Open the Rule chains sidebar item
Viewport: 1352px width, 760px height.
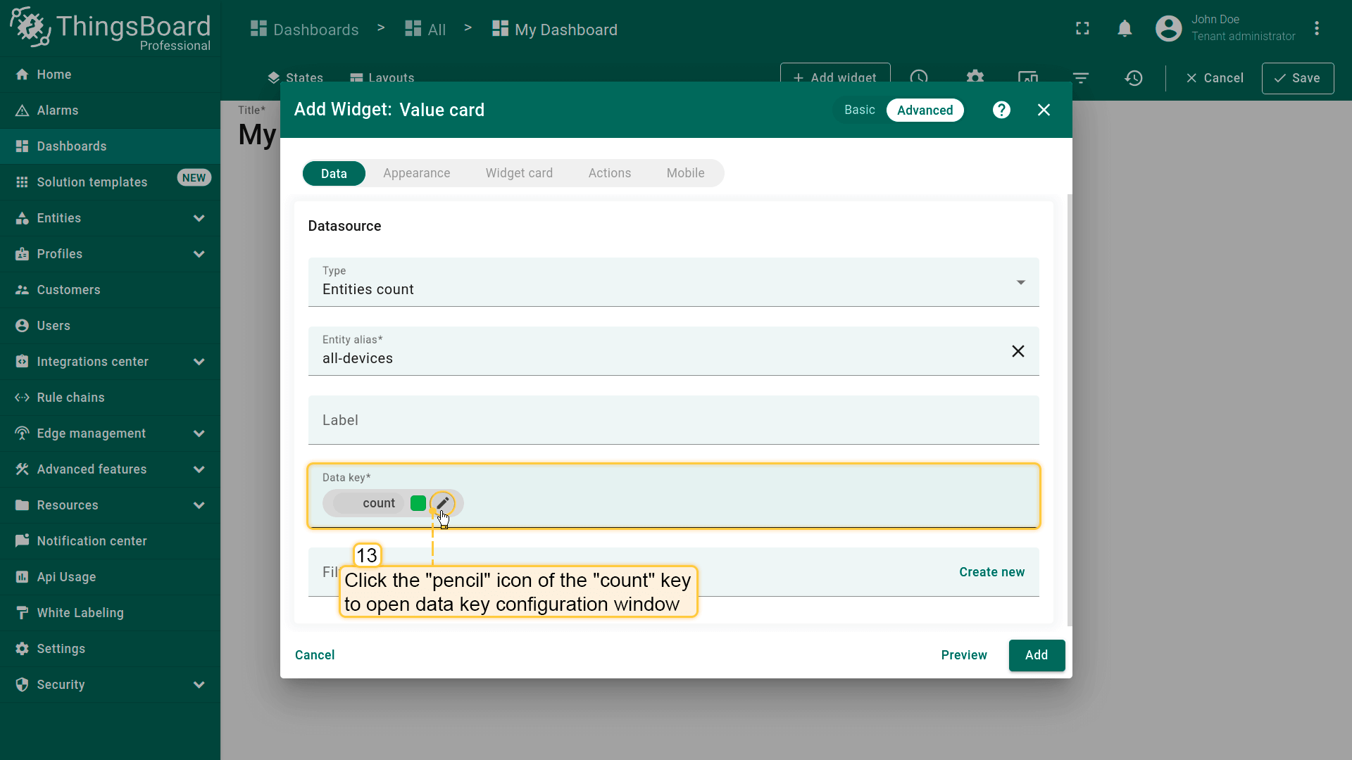tap(70, 398)
